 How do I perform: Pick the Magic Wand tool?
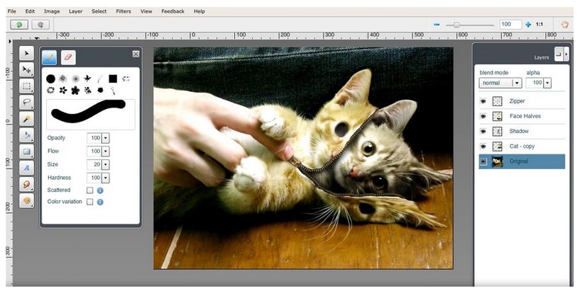click(27, 118)
